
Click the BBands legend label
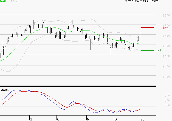(x=15, y=1)
